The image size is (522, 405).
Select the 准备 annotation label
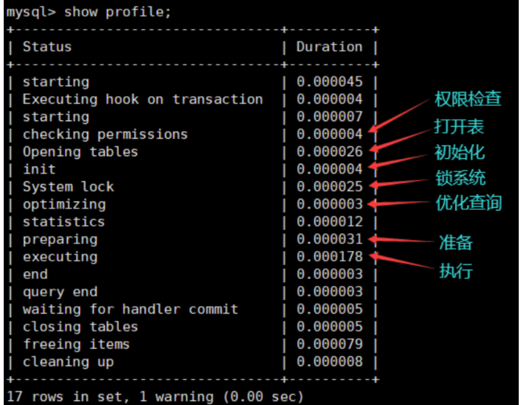(456, 243)
